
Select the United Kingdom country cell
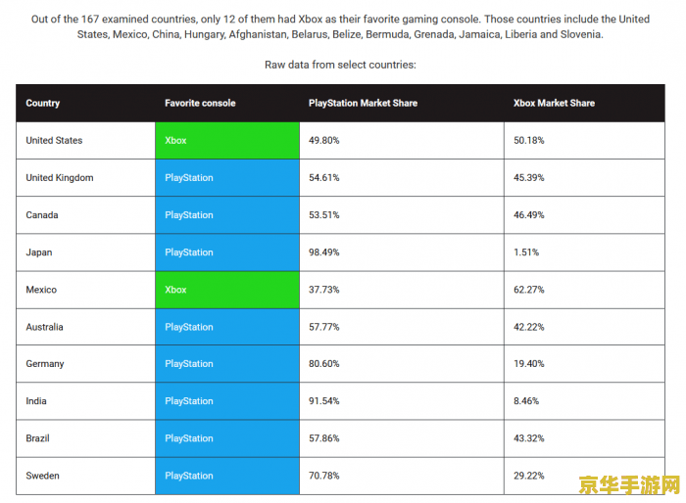tap(60, 178)
